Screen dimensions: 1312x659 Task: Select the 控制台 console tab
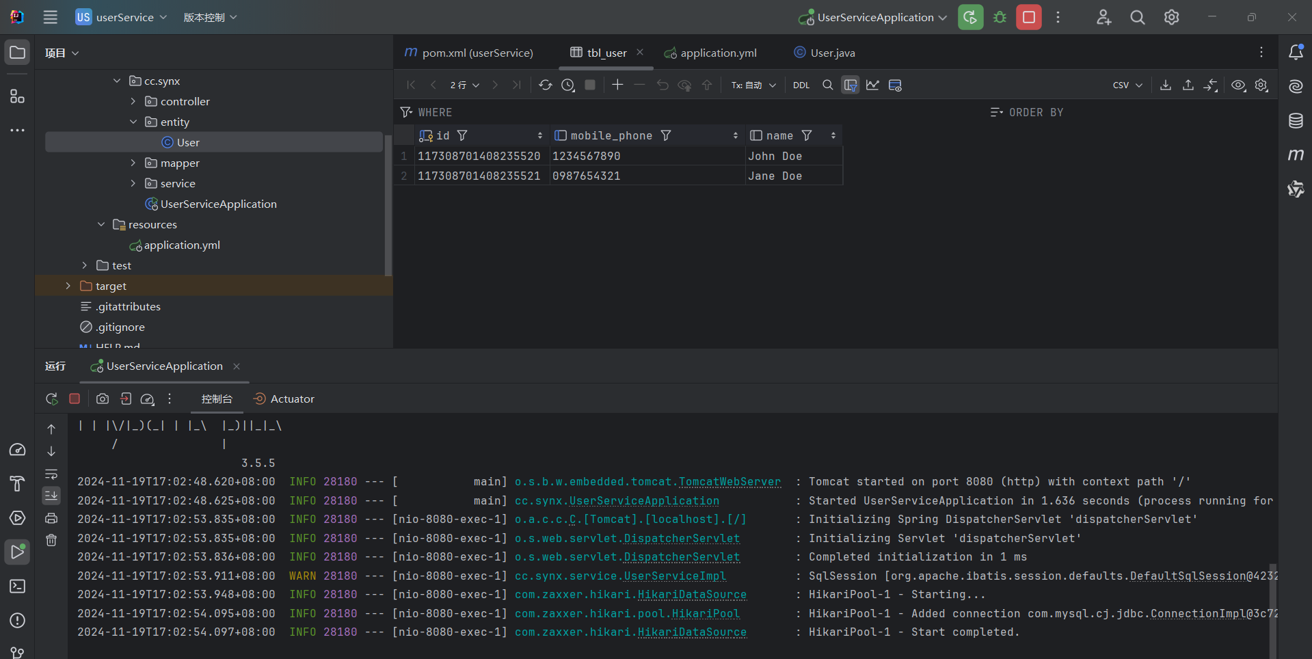click(217, 399)
